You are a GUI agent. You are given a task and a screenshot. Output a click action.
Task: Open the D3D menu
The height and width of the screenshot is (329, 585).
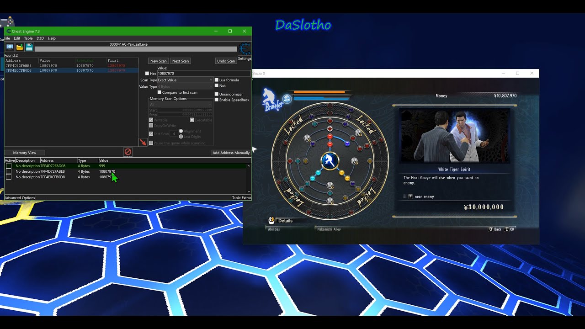(40, 38)
